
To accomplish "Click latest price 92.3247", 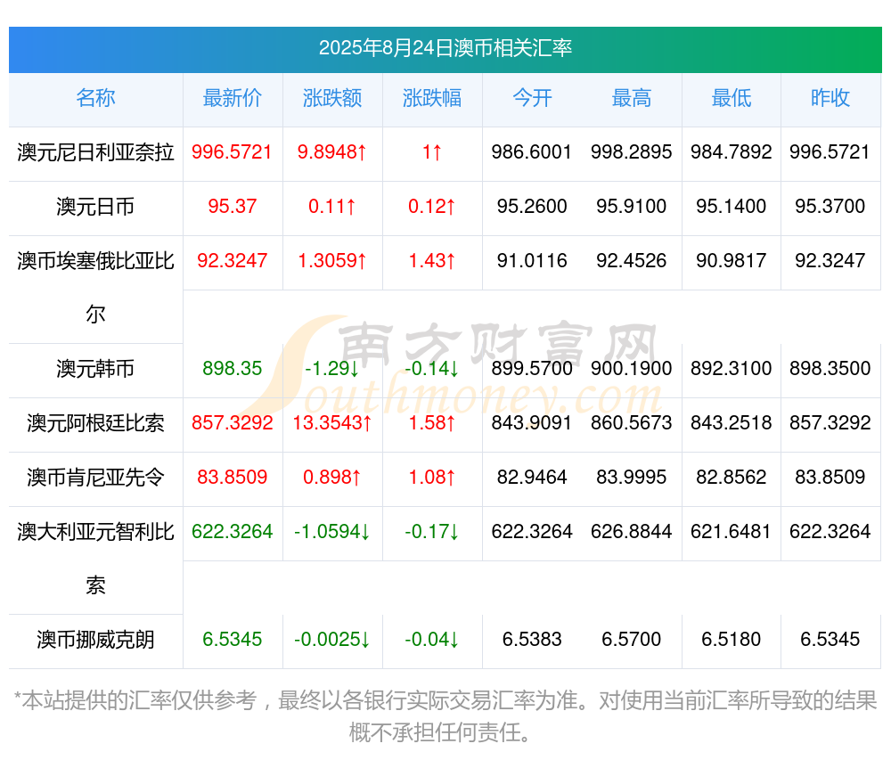I will [232, 261].
